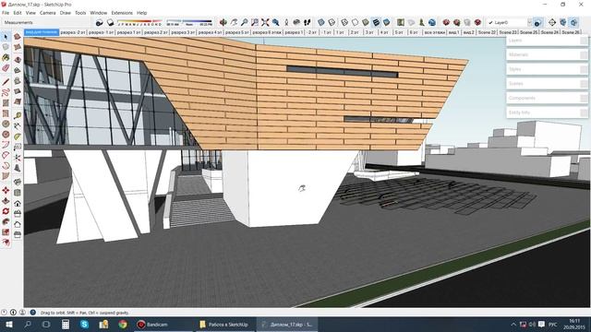The image size is (591, 332).
Task: Open Calculator from the taskbar
Action: tap(66, 325)
